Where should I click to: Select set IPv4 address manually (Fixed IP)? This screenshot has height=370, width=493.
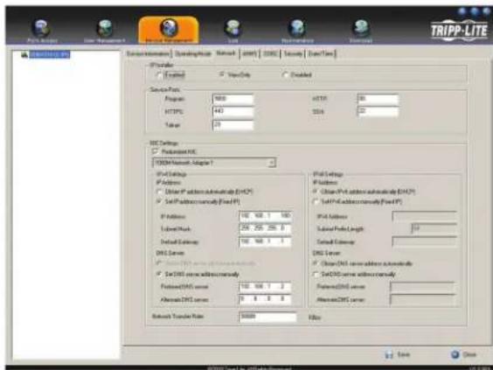(159, 201)
